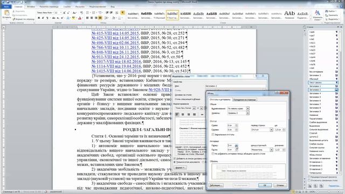Viewport: 345px width, 194px height.
Task: Open the first line indent dropdown
Action: [x=271, y=130]
